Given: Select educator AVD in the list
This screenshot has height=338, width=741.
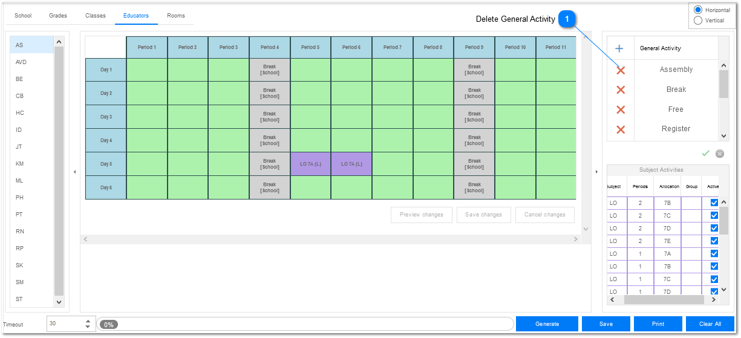Looking at the screenshot, I should pos(32,62).
